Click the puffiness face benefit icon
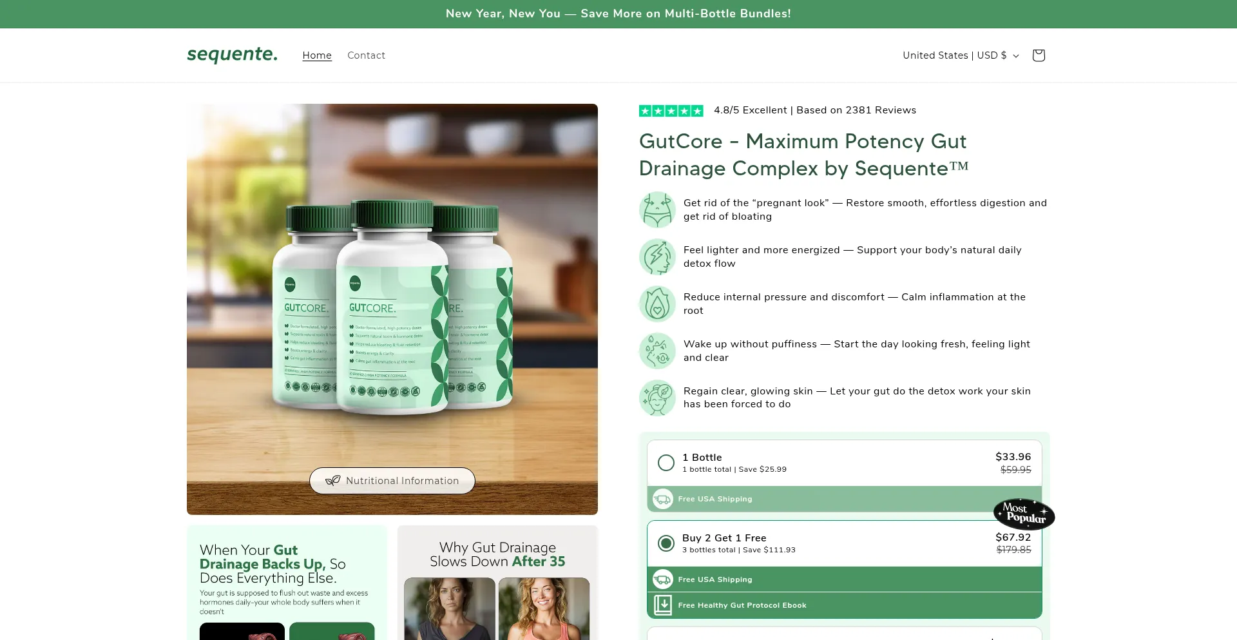Image resolution: width=1237 pixels, height=640 pixels. tap(657, 351)
